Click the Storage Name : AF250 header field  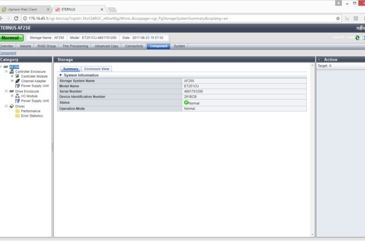47,38
